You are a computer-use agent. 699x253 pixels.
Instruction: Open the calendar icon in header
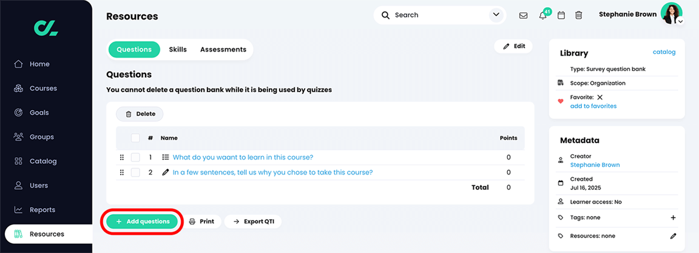561,15
